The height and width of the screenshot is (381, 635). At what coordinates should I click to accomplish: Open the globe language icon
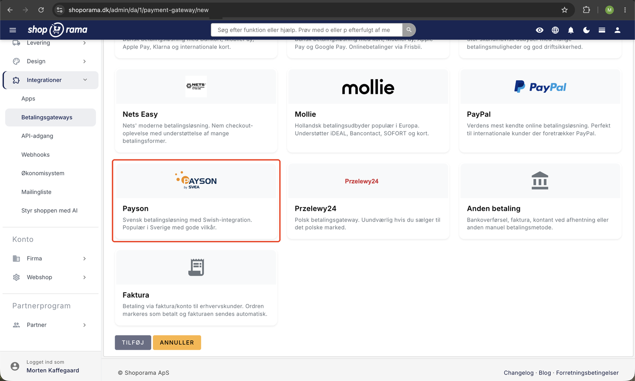[x=555, y=30]
